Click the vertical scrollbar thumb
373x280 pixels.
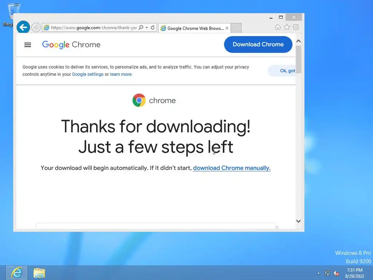click(299, 59)
